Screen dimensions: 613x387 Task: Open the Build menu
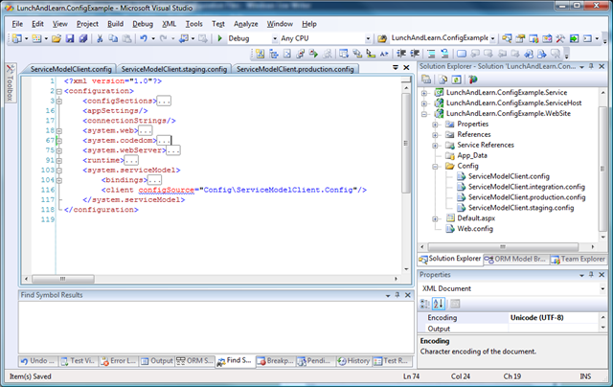115,24
